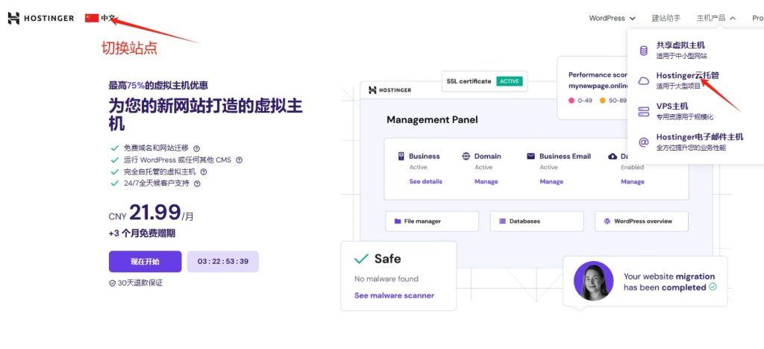
Task: Click the folder icon in File manager
Action: [x=397, y=221]
